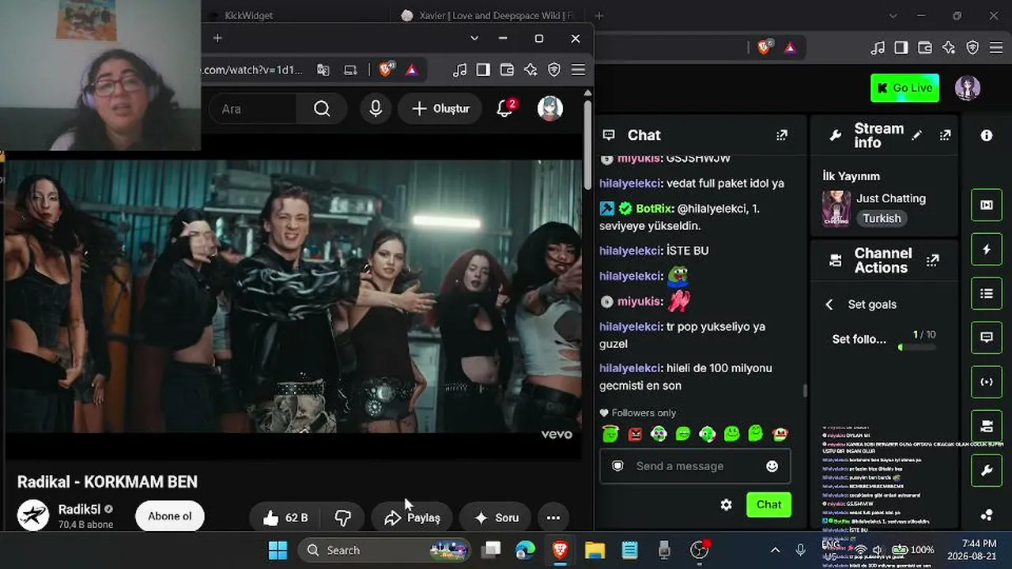The width and height of the screenshot is (1012, 569).
Task: Open more actions ellipsis under the video
Action: 553,518
